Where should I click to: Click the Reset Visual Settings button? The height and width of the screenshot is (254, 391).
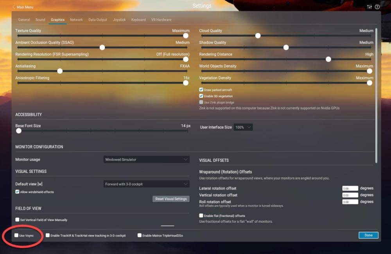tap(171, 199)
